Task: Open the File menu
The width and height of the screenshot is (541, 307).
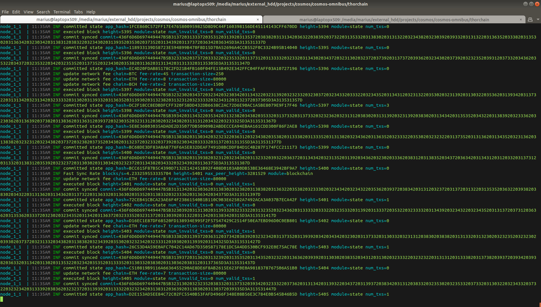Action: click(x=5, y=12)
